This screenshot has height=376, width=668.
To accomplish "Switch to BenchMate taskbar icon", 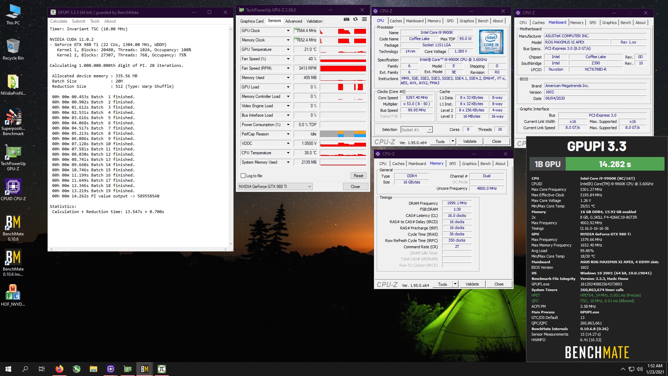I will (x=145, y=369).
